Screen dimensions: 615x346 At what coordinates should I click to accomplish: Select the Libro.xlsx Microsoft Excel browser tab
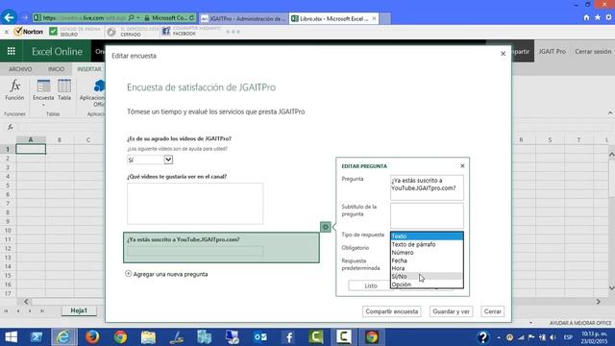333,18
